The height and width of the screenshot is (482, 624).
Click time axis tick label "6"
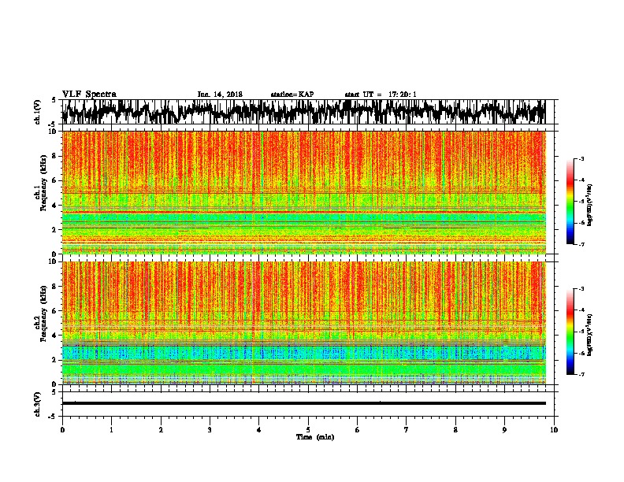click(x=358, y=430)
